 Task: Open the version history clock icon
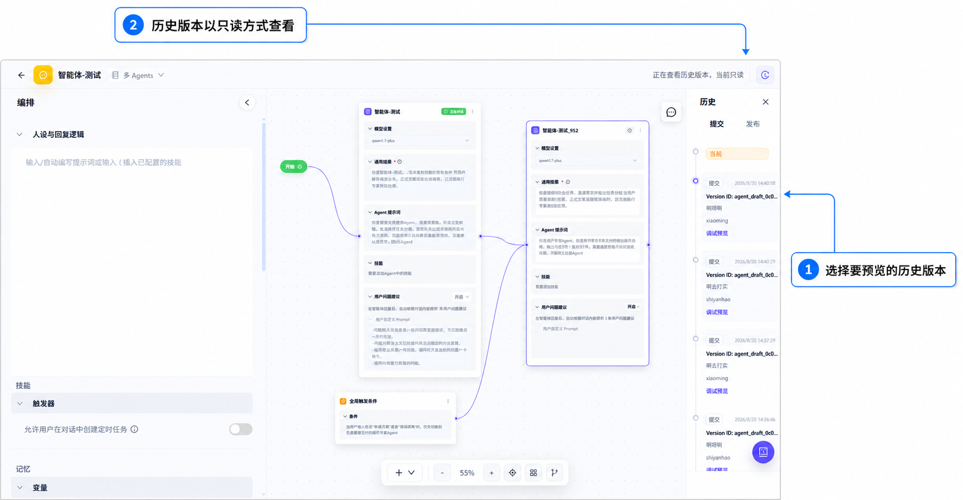click(765, 75)
